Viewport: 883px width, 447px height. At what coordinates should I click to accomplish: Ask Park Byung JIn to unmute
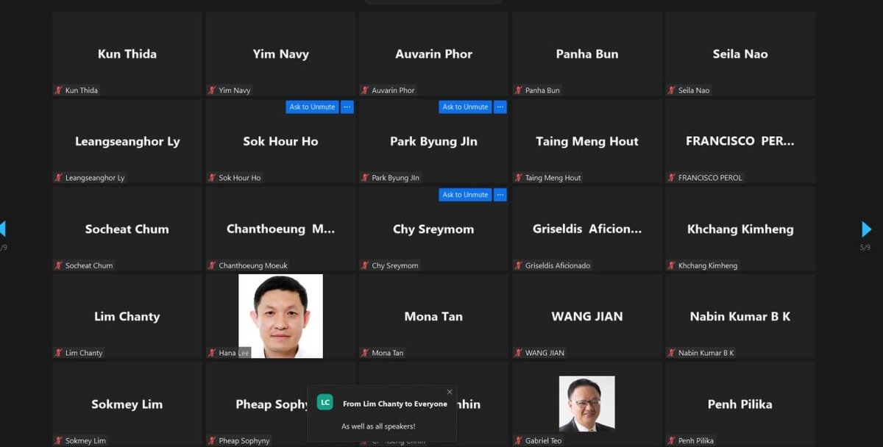pos(465,107)
